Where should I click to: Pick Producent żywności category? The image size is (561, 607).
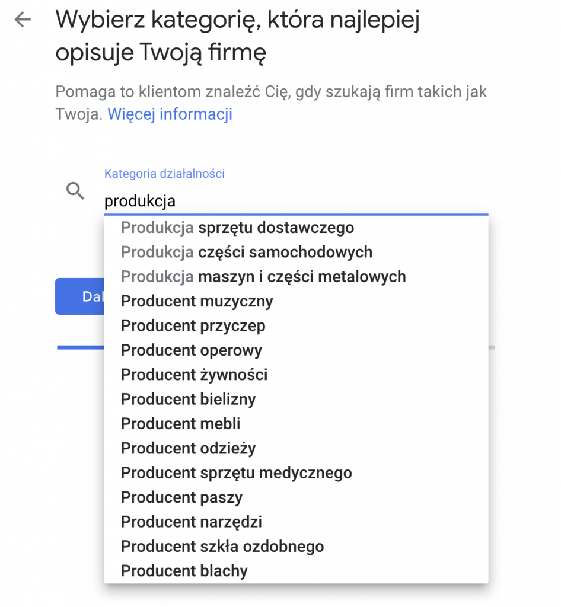pyautogui.click(x=194, y=375)
